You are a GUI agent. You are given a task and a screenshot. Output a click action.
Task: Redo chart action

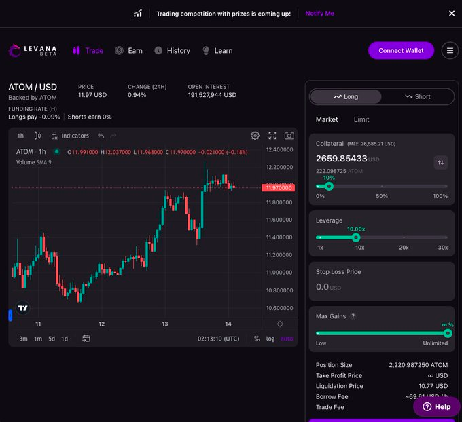pos(113,136)
